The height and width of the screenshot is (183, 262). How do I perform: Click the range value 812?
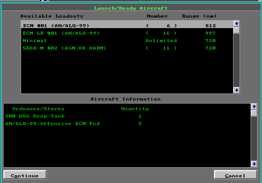tap(211, 25)
